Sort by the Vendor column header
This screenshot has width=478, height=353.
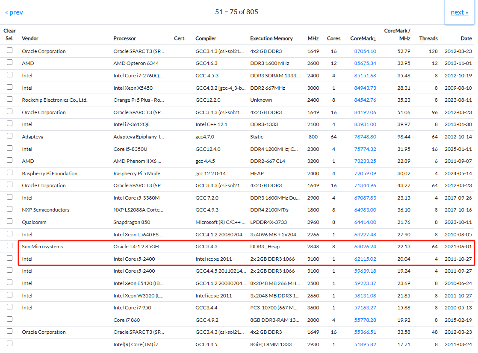pos(30,38)
